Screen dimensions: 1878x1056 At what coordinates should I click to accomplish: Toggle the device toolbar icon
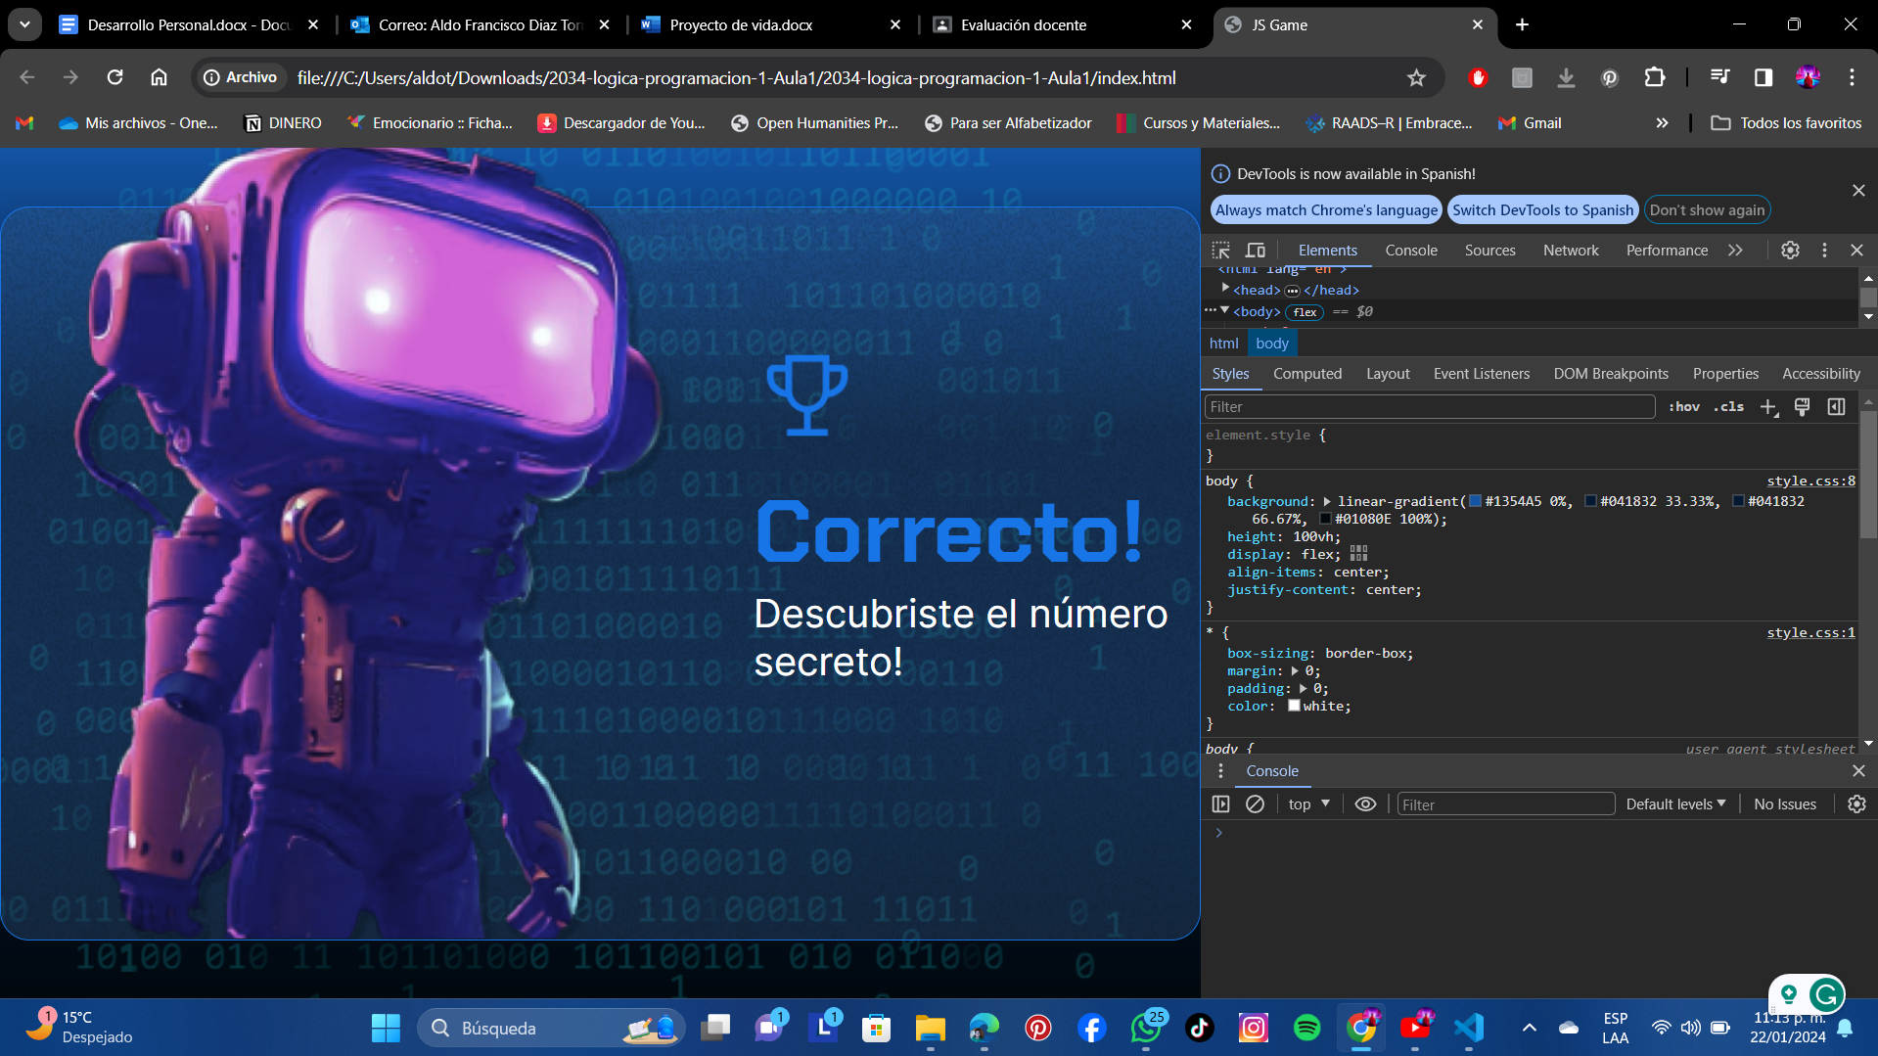tap(1256, 251)
